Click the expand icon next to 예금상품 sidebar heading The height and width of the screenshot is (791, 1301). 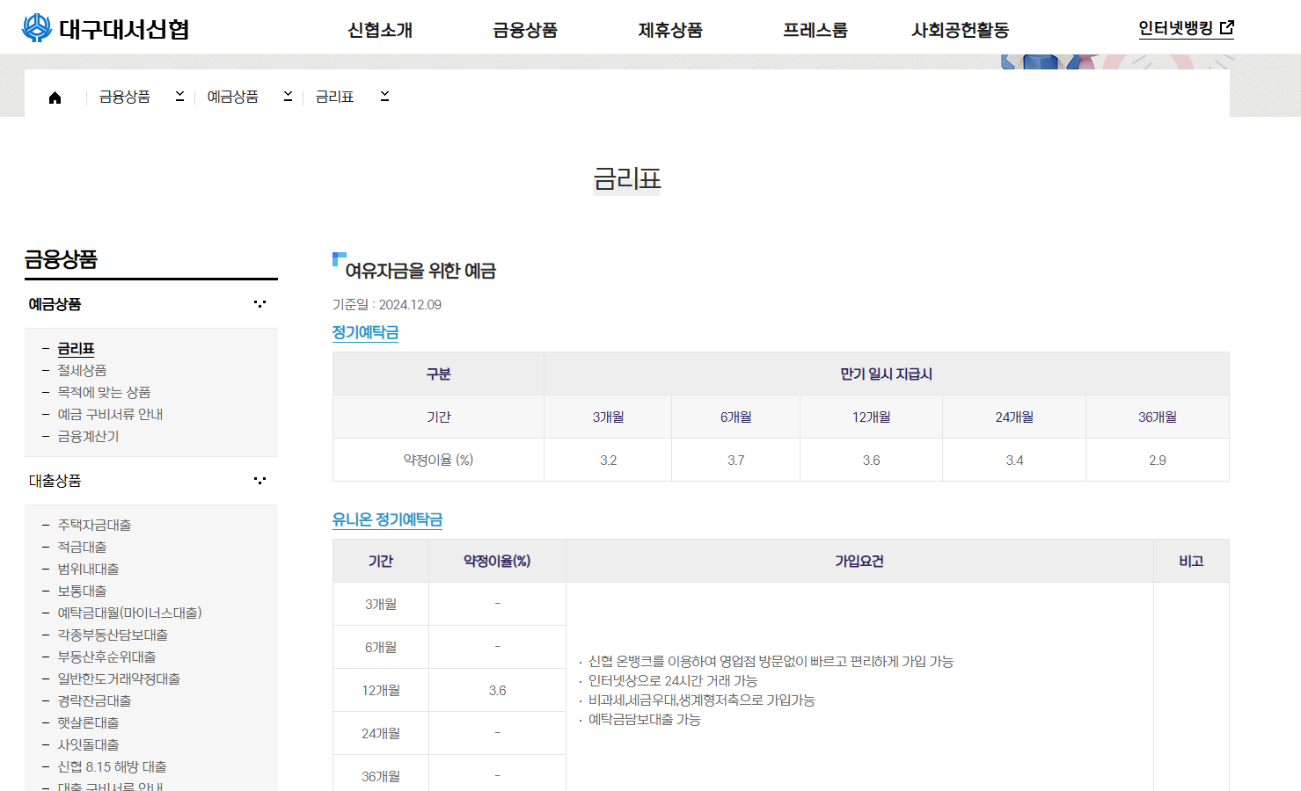point(259,302)
